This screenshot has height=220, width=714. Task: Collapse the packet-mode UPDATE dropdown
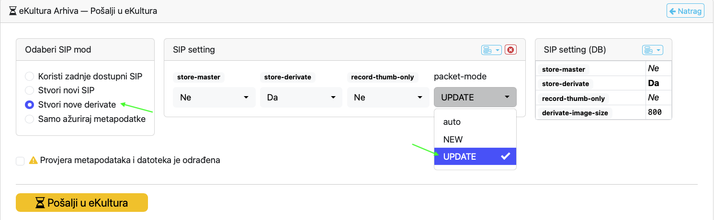475,97
